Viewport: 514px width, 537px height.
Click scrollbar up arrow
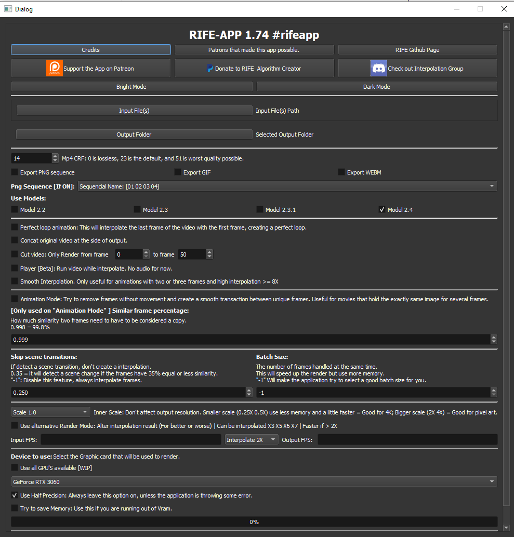coord(506,26)
